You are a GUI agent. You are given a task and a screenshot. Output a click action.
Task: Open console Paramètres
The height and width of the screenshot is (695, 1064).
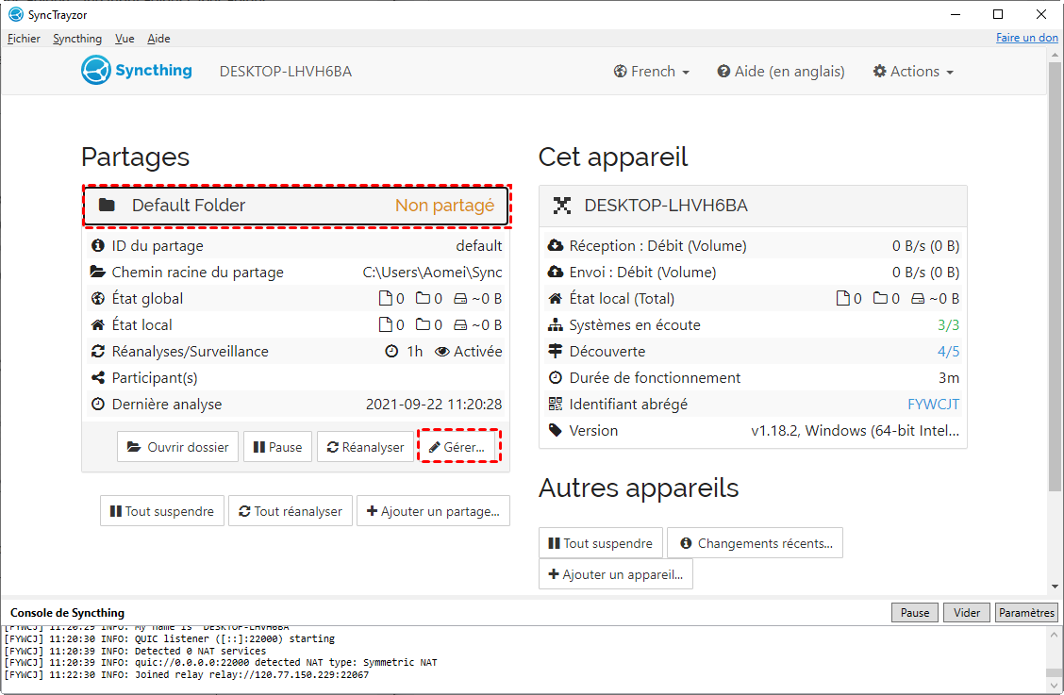(x=1026, y=613)
